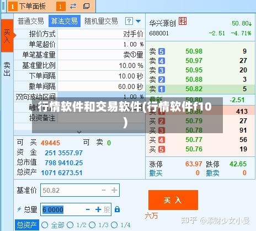Open the question mark help icon
The image size is (256, 231).
(x=129, y=21)
